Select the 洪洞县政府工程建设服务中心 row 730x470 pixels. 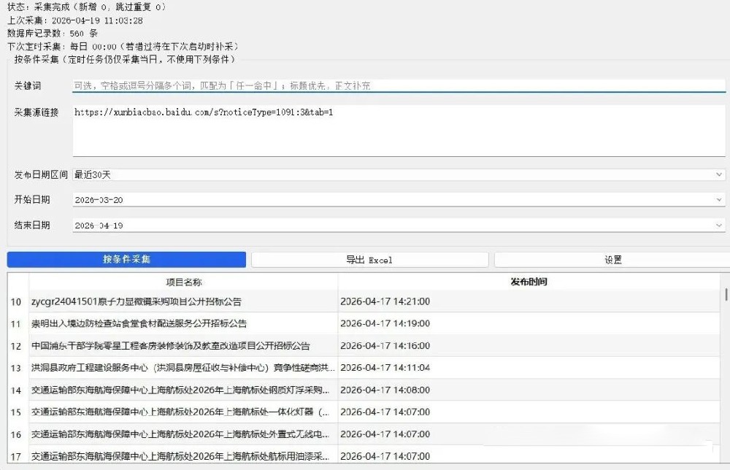pos(182,367)
